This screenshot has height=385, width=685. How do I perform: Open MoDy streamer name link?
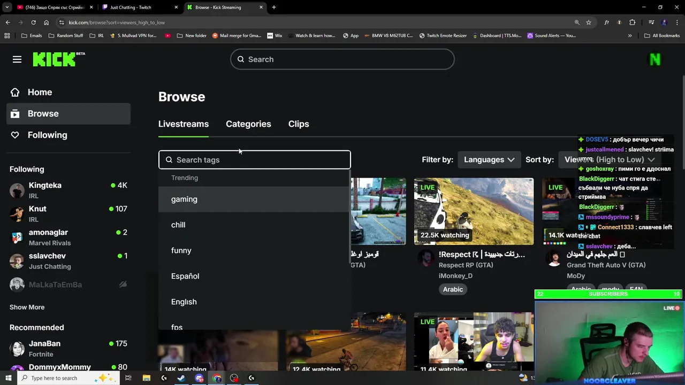tap(576, 276)
